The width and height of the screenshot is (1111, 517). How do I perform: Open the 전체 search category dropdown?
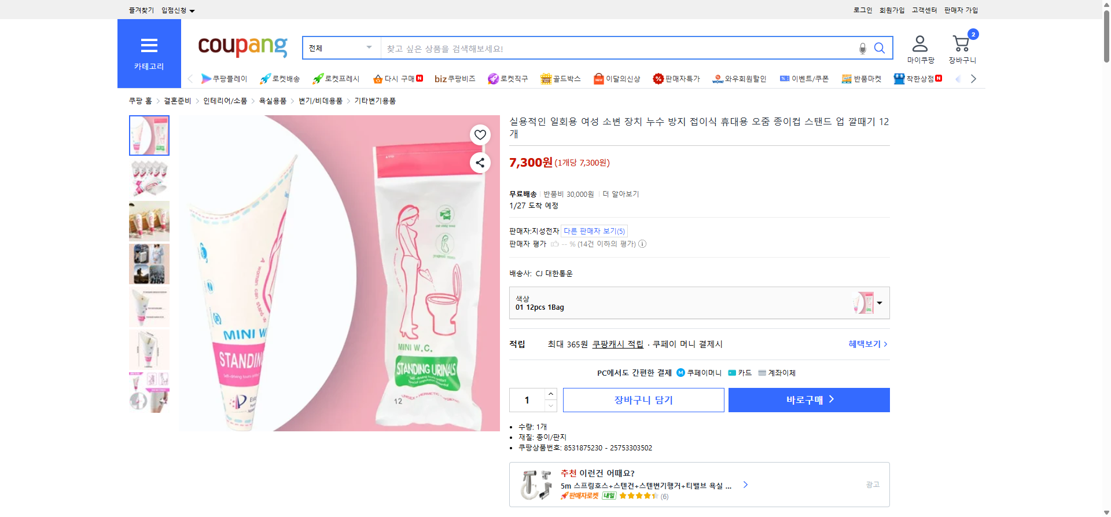[x=340, y=48]
